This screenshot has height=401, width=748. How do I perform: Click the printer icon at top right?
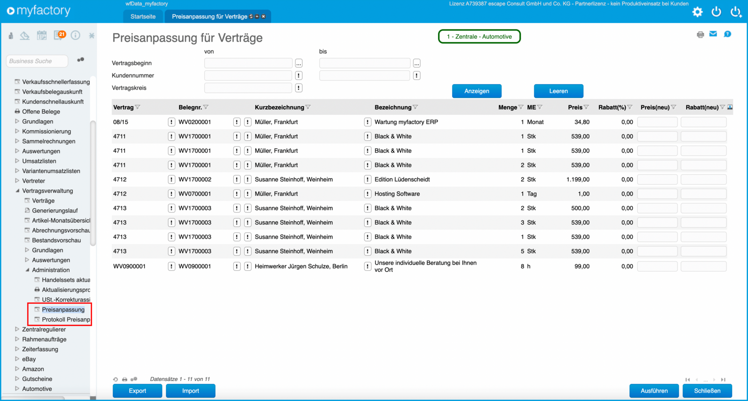[700, 34]
